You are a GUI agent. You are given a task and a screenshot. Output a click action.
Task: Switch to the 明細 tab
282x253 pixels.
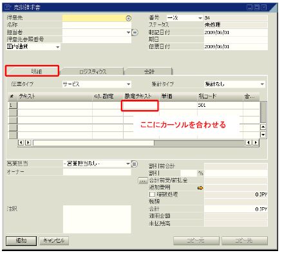point(32,71)
